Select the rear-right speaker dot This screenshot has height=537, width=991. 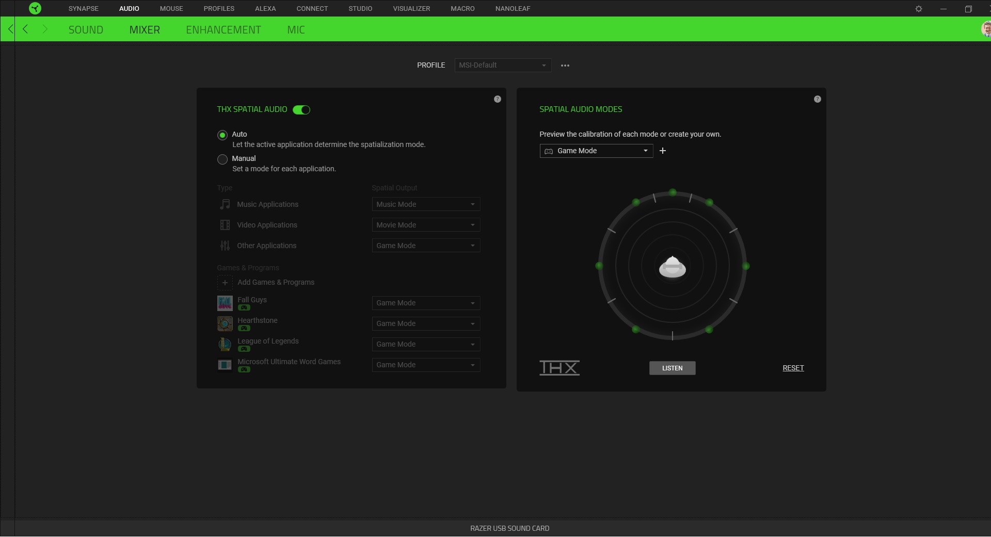[x=709, y=329]
